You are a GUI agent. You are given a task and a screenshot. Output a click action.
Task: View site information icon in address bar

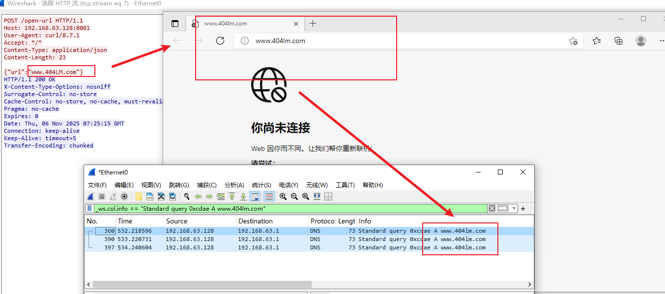[x=245, y=41]
